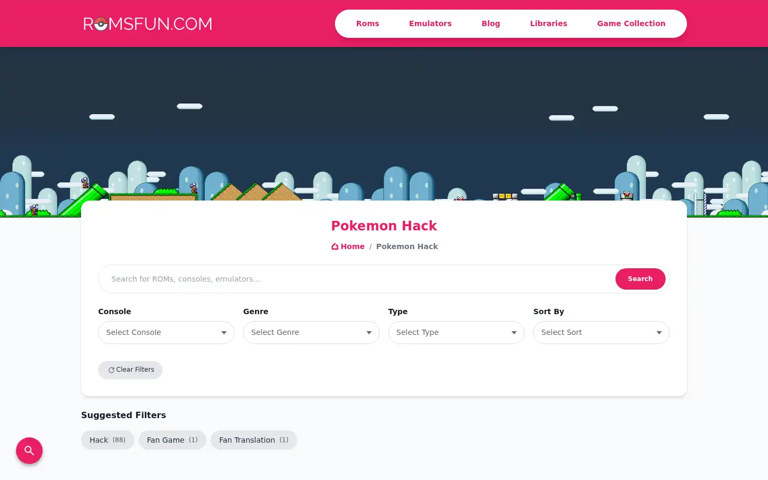Go to the Blog page
The image size is (768, 480).
tap(491, 23)
